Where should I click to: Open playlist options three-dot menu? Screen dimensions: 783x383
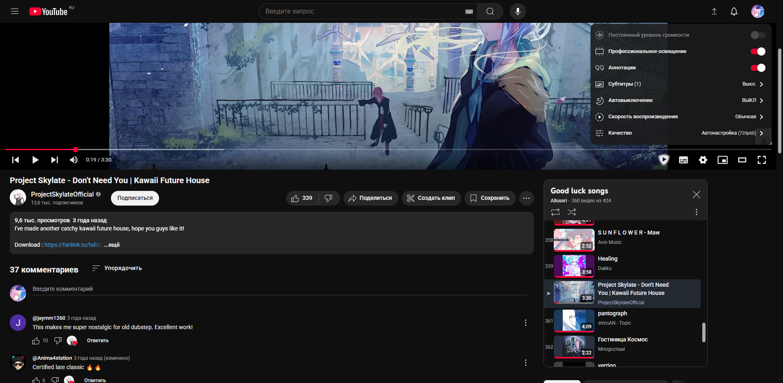coord(697,212)
